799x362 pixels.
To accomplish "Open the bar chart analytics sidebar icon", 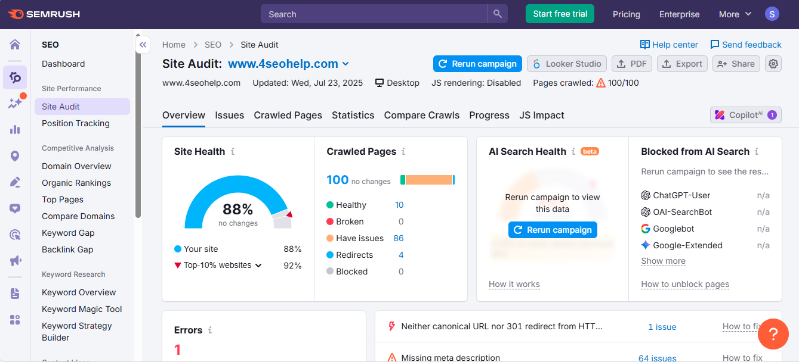I will click(x=14, y=129).
